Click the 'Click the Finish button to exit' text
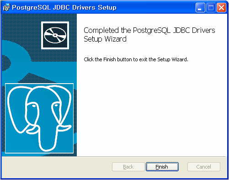The image size is (229, 180). [x=136, y=59]
